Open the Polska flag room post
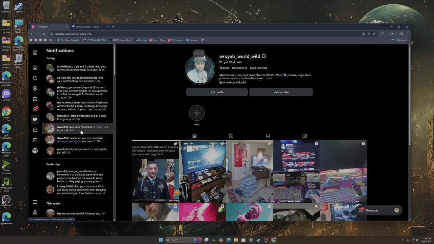Viewport: 434px width, 244px height. (x=249, y=171)
